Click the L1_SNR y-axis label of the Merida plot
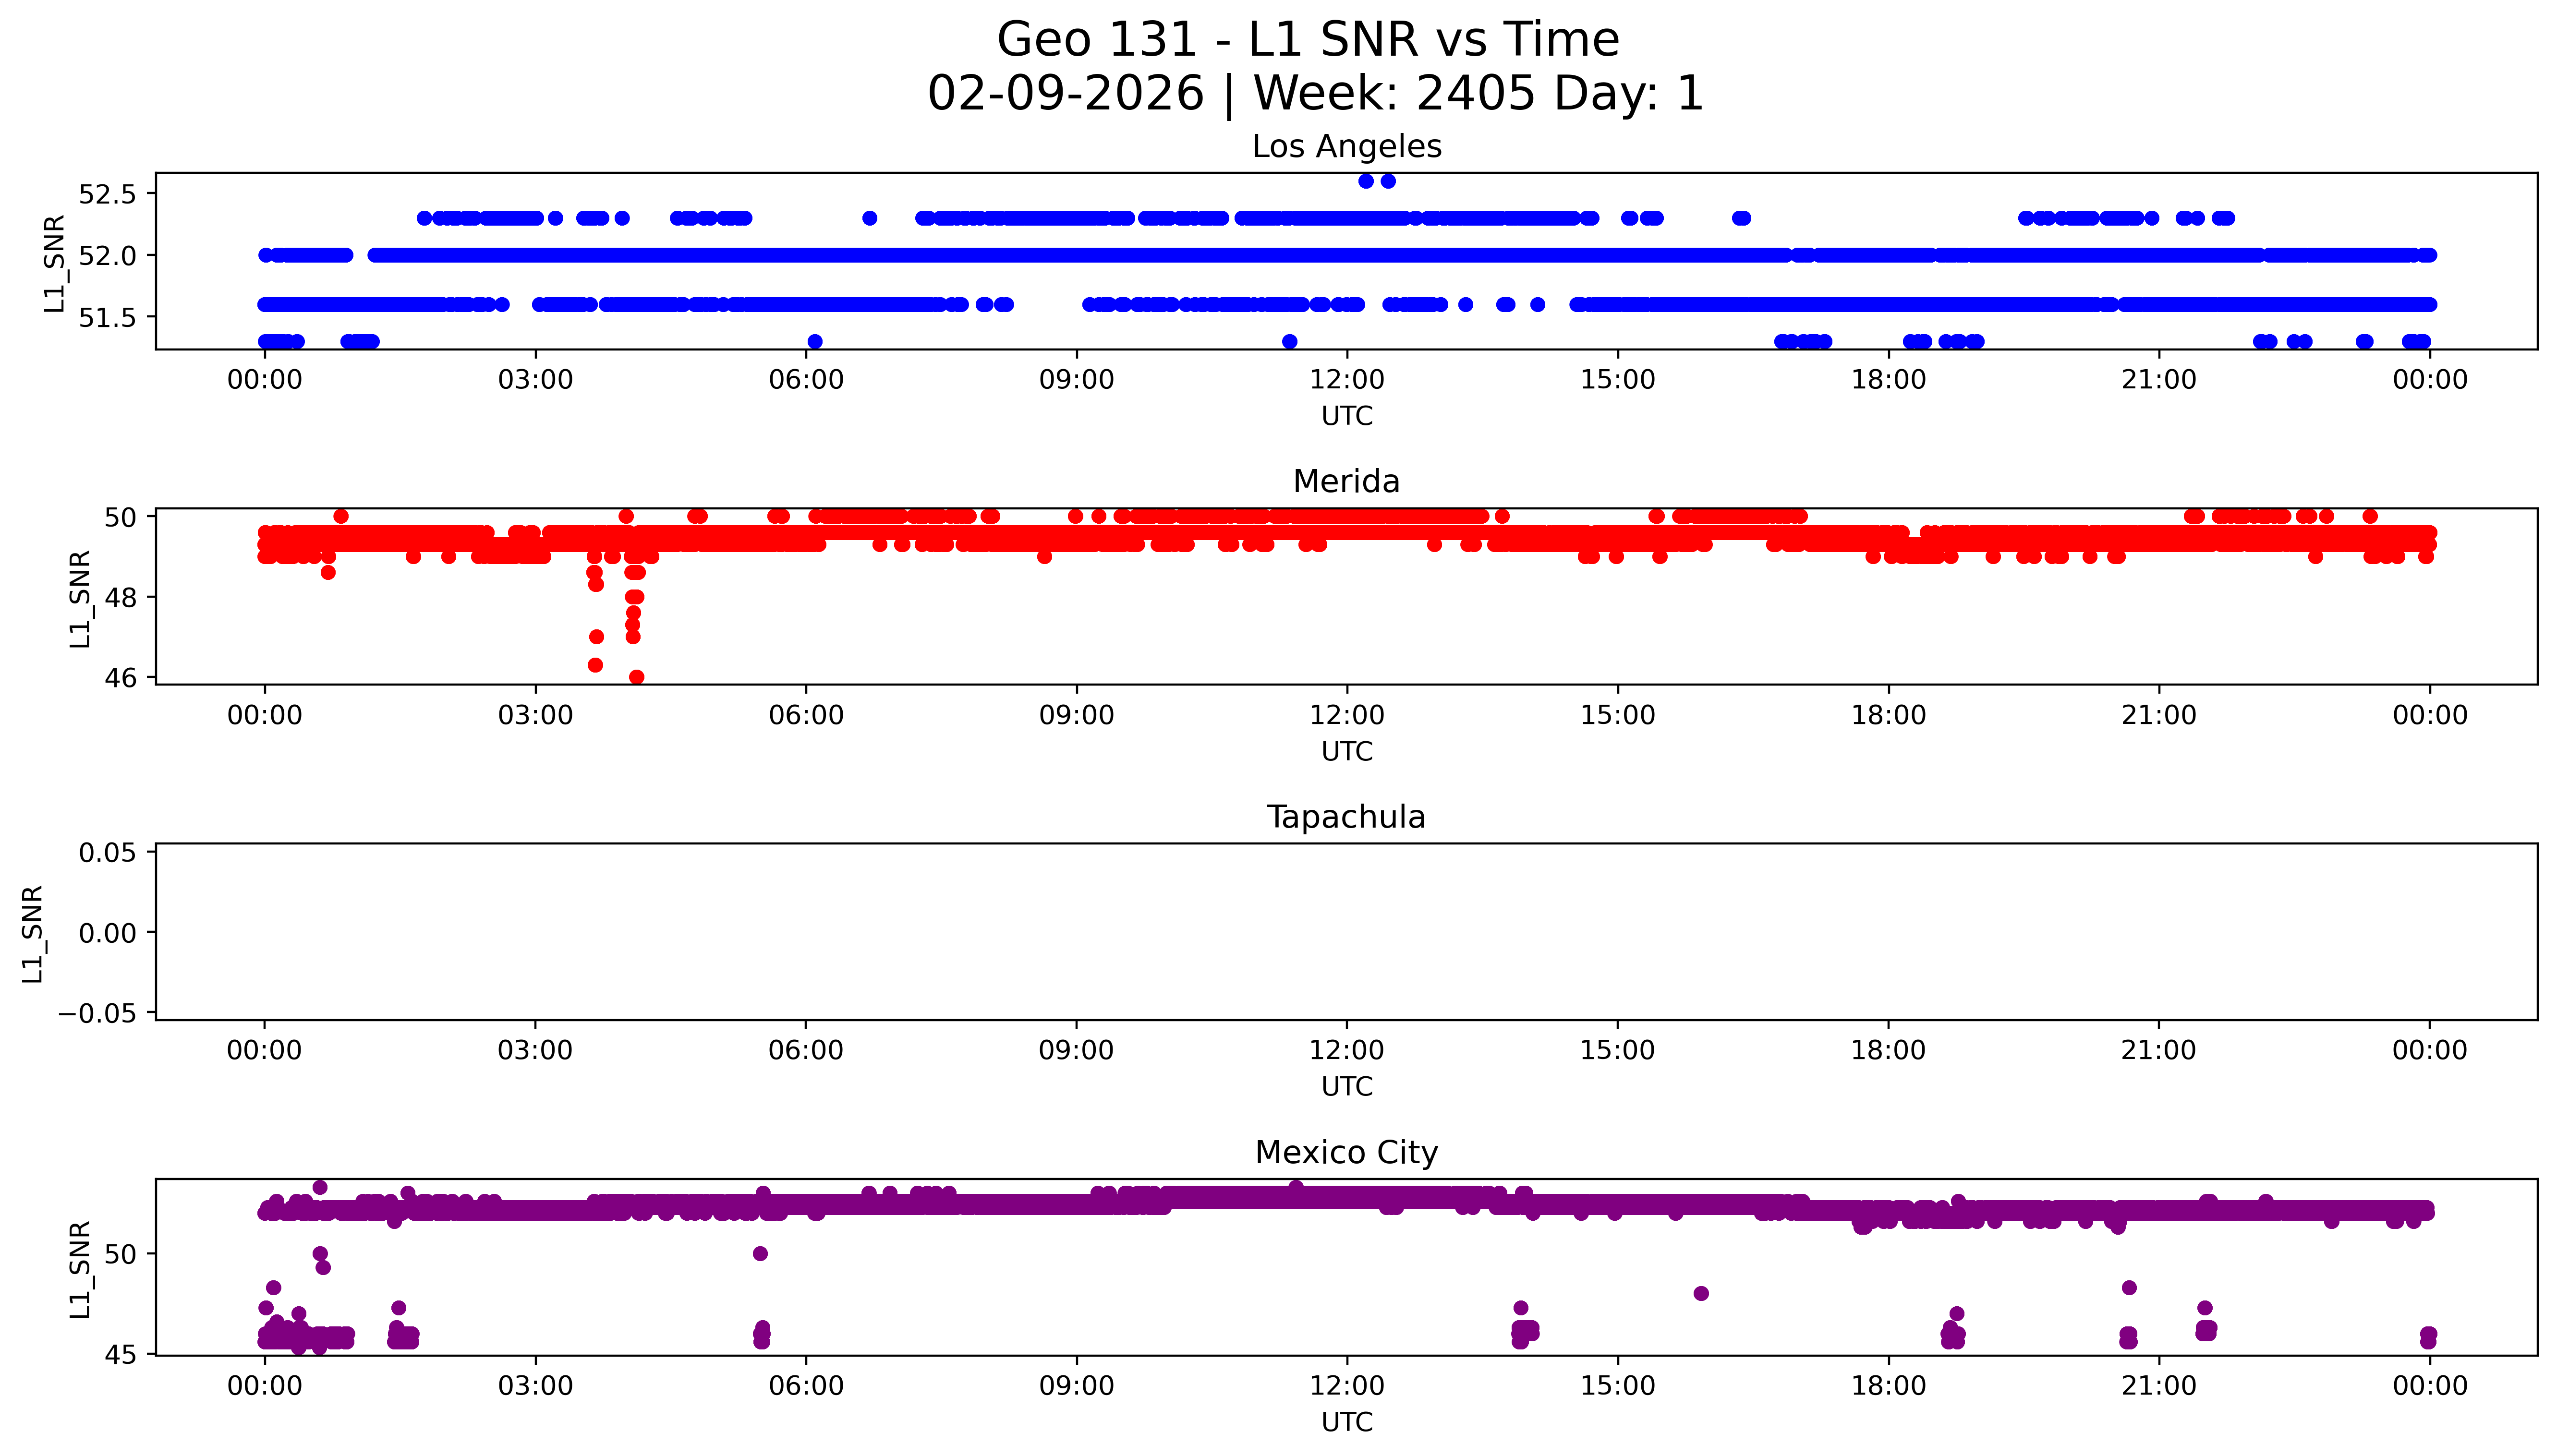Image resolution: width=2557 pixels, height=1456 pixels. [80, 598]
